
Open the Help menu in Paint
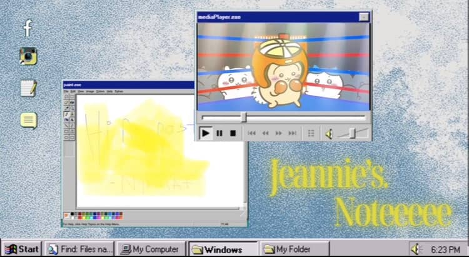click(x=109, y=91)
